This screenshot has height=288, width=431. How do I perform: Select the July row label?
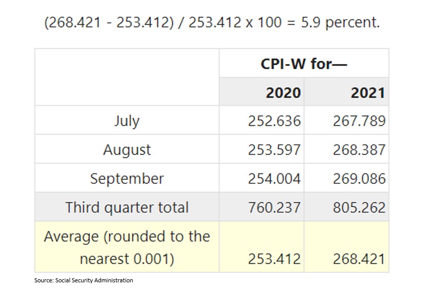[x=127, y=121]
